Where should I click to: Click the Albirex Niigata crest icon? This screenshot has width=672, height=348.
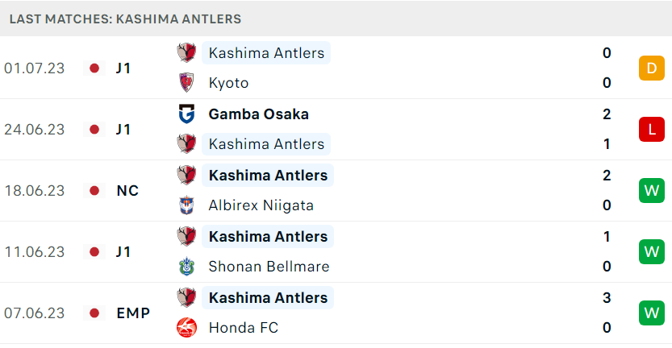pos(186,205)
